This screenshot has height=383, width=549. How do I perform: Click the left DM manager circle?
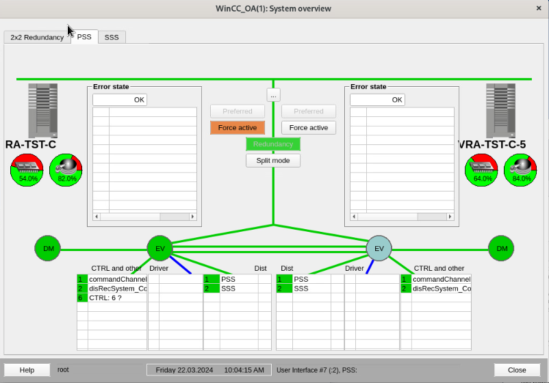pyautogui.click(x=48, y=248)
